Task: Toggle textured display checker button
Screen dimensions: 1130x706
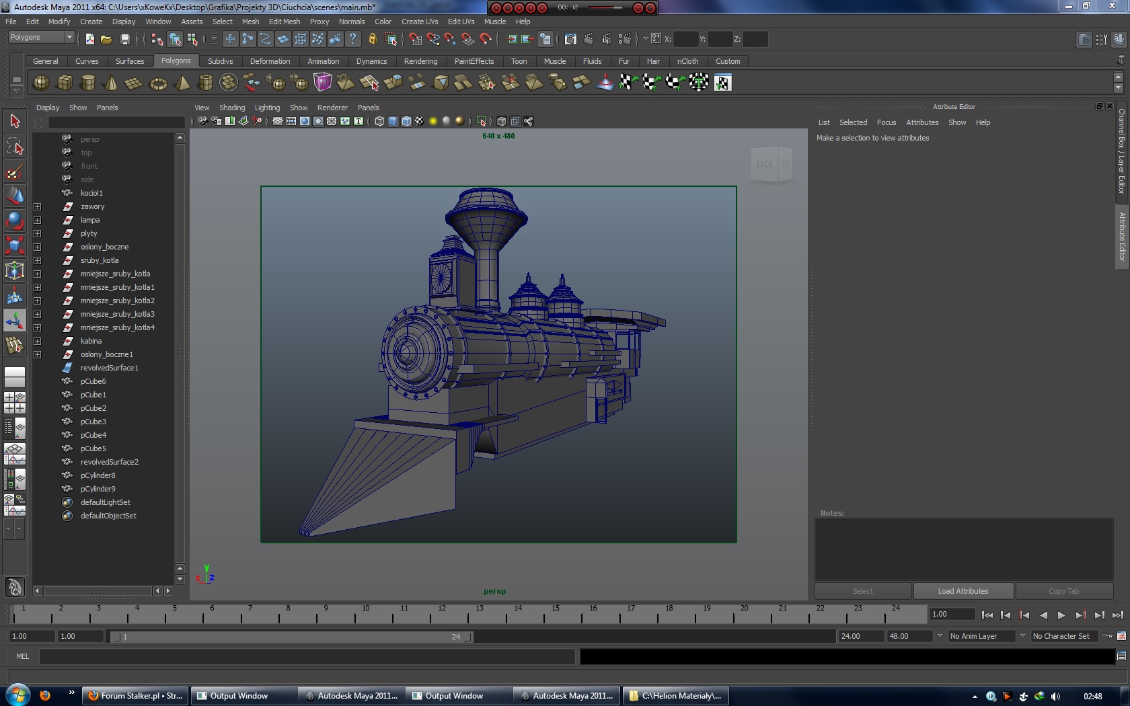Action: click(x=420, y=122)
